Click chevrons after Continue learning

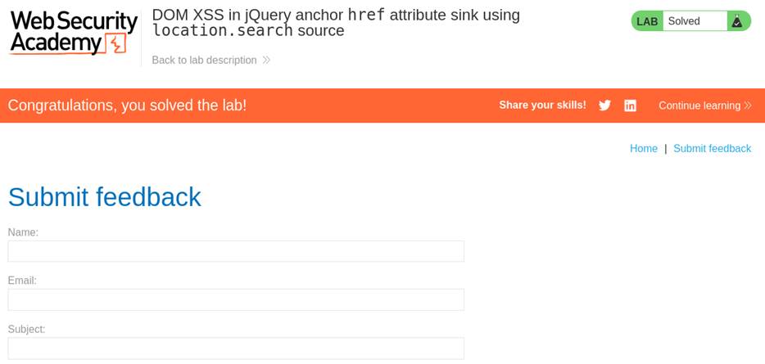click(748, 106)
